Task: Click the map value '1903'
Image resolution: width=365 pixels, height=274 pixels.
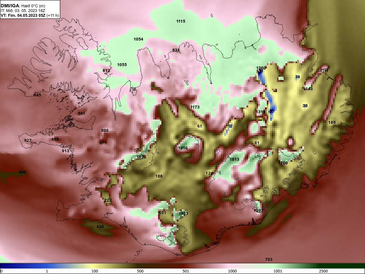Action: [x=183, y=213]
